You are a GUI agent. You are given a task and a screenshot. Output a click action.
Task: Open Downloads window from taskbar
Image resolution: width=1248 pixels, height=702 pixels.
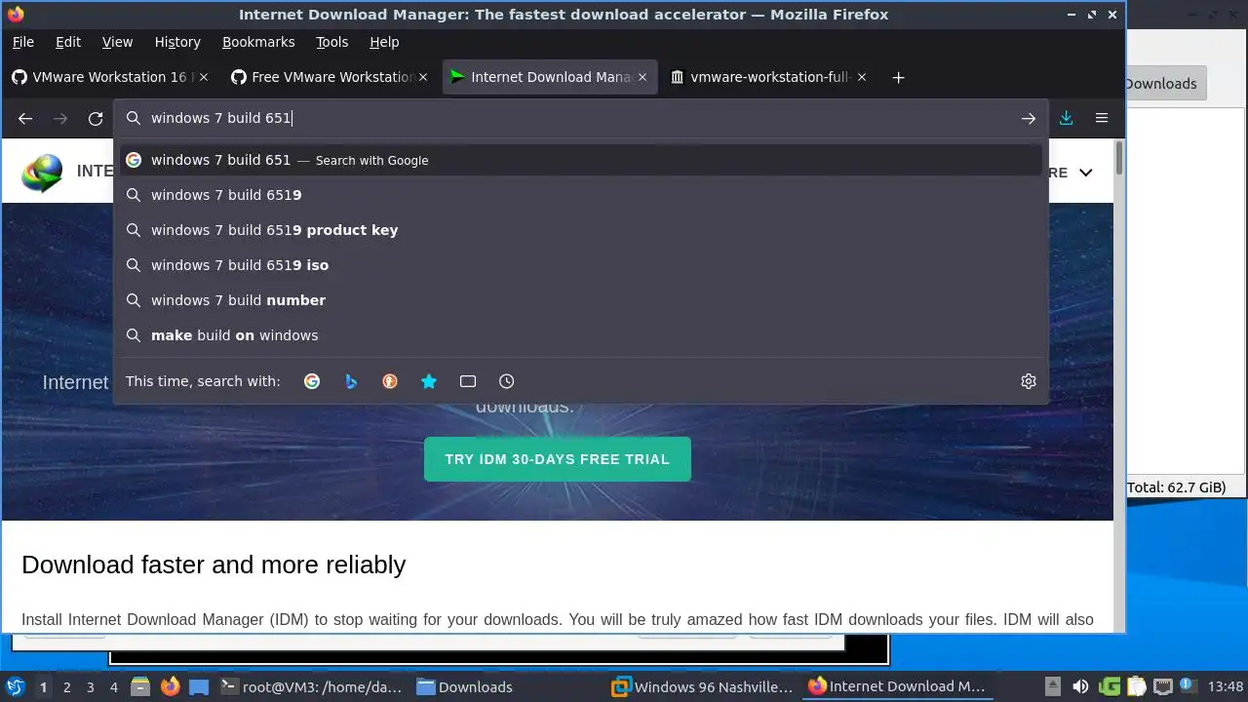click(507, 686)
